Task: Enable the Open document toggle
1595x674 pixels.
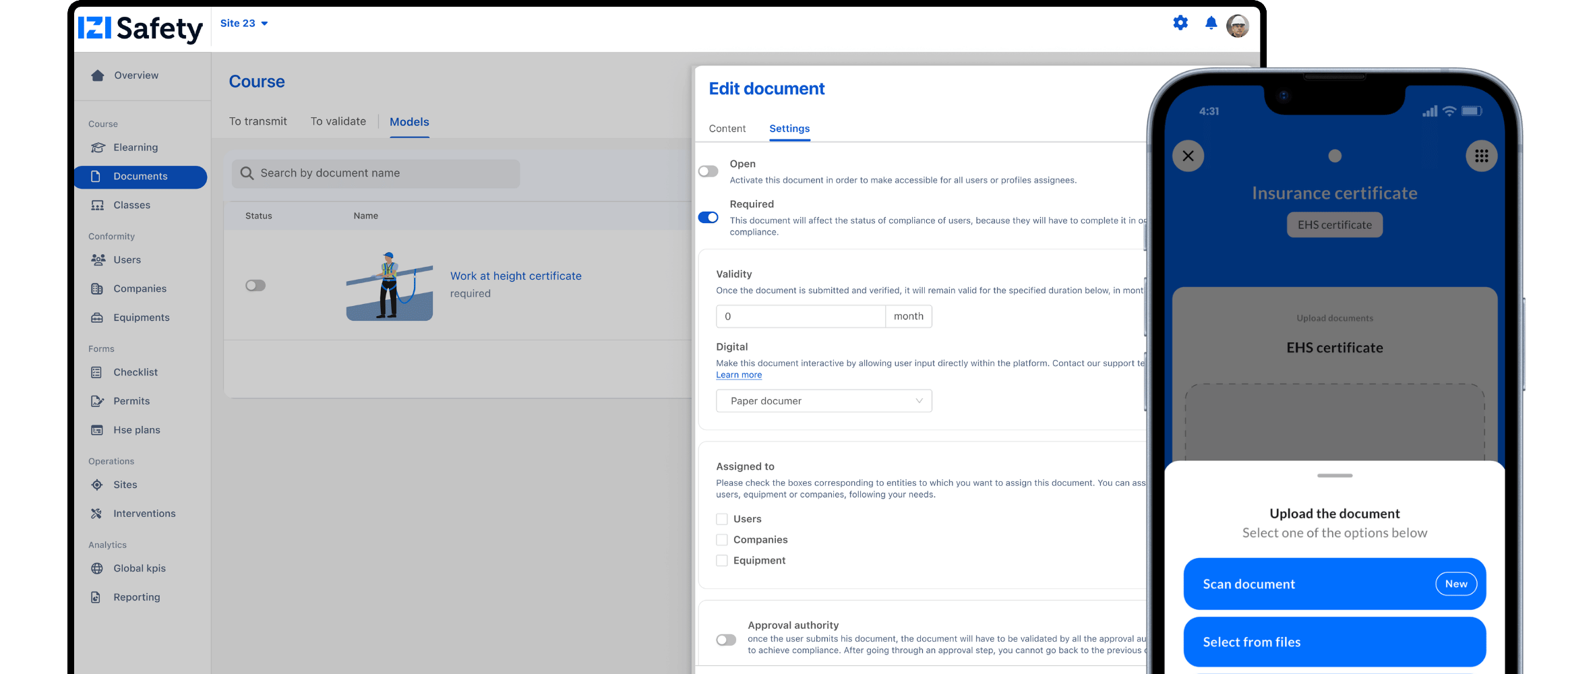Action: 708,171
